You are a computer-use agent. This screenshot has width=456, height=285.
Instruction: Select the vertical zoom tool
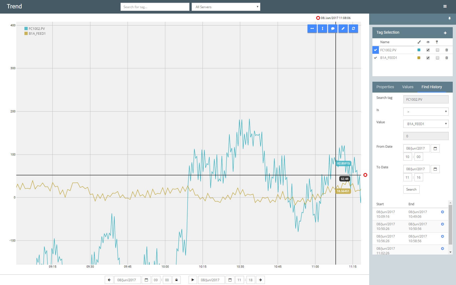tap(322, 28)
